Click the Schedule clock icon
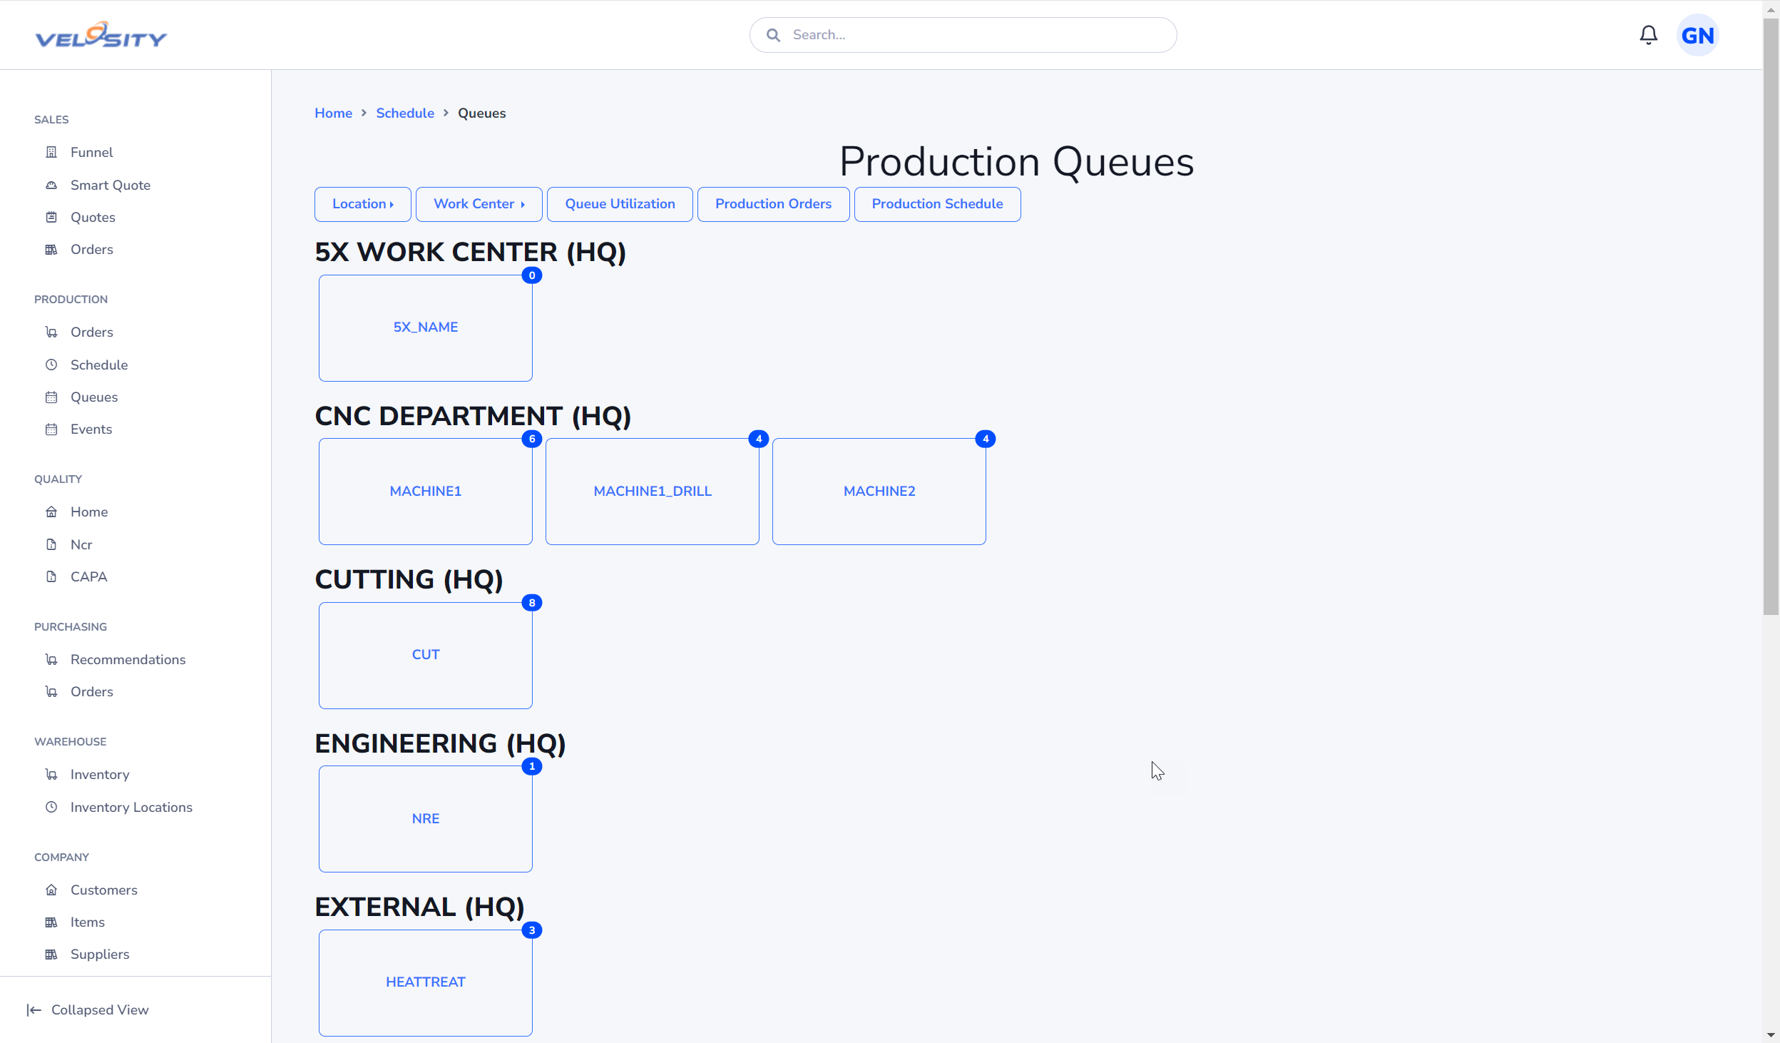The image size is (1780, 1043). 51,365
